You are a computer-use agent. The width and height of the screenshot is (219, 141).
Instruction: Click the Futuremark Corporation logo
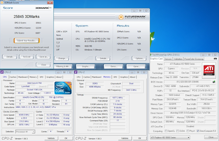tap(132, 17)
